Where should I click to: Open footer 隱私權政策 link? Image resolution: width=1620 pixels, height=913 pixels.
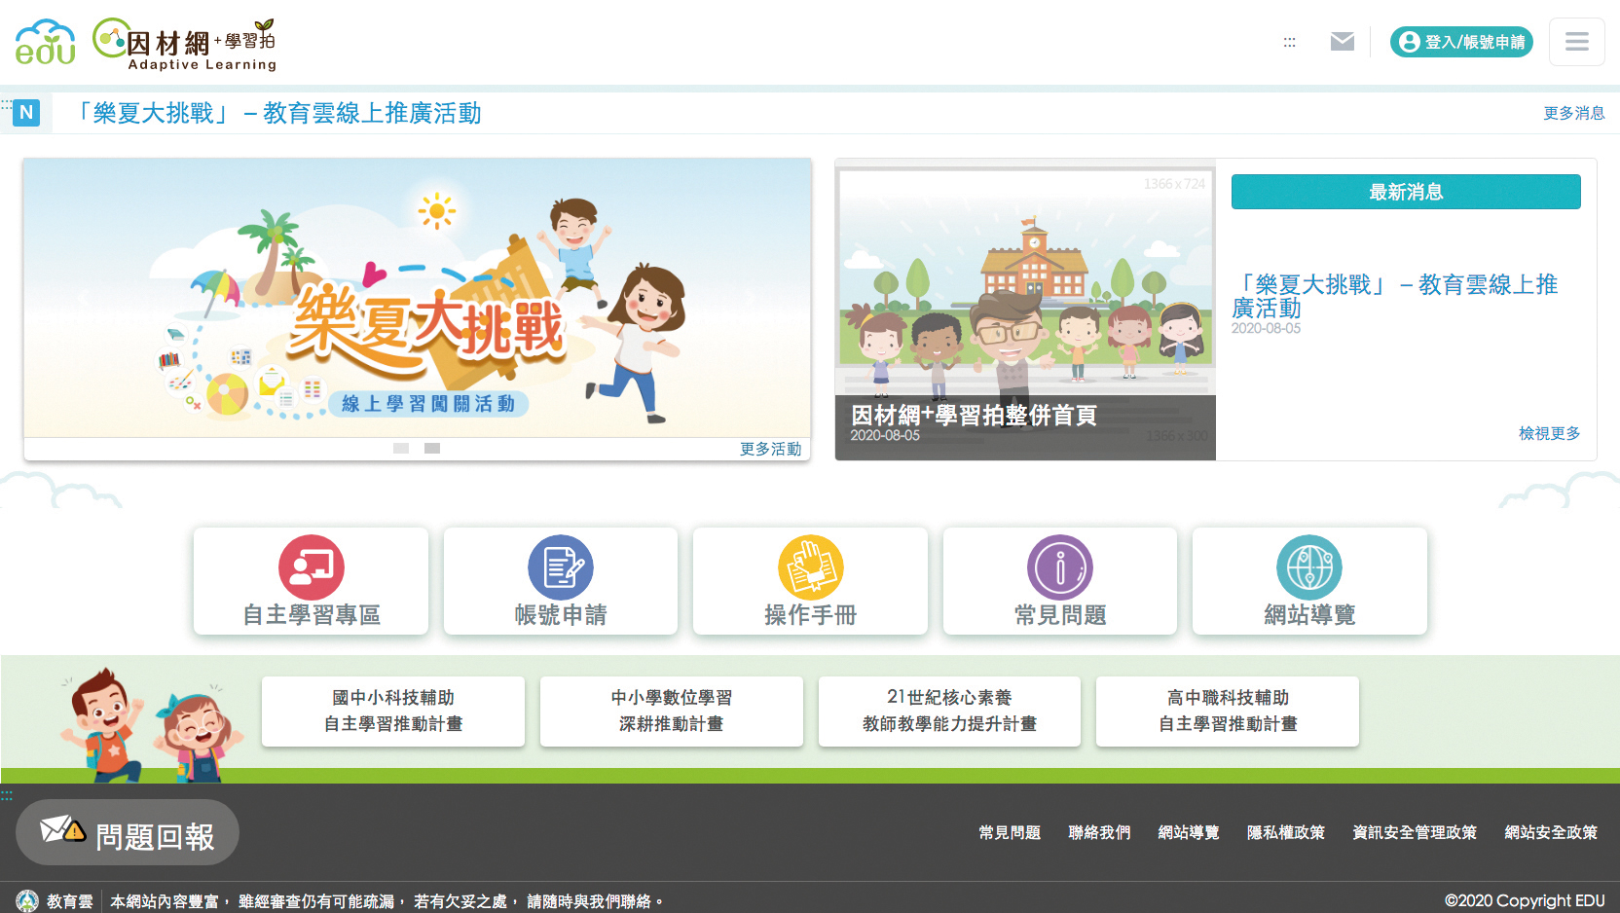(1285, 832)
